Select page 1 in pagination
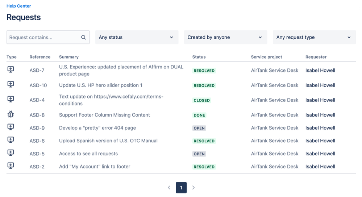The height and width of the screenshot is (197, 362). (181, 188)
